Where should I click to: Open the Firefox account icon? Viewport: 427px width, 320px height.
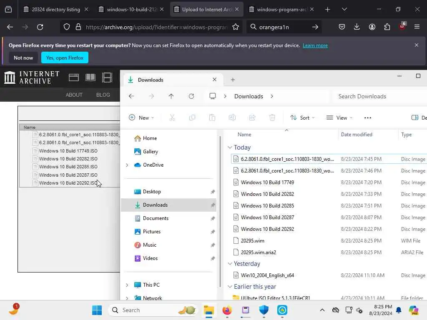[x=372, y=27]
